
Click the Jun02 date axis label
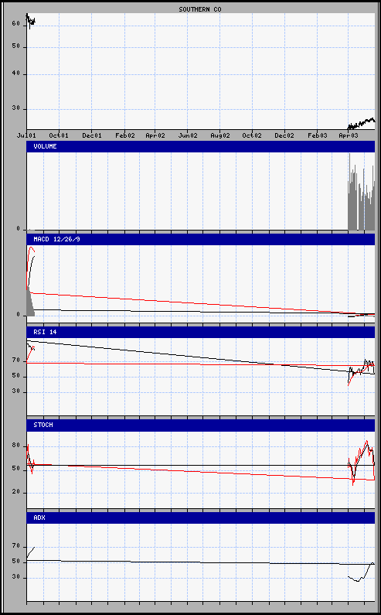click(188, 135)
